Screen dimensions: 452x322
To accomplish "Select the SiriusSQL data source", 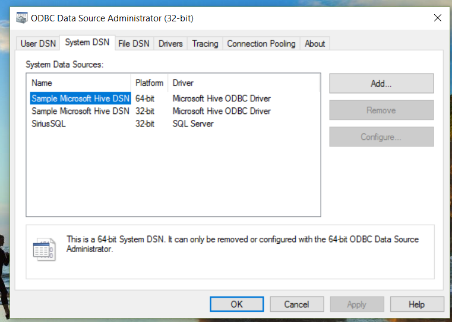I will click(49, 123).
